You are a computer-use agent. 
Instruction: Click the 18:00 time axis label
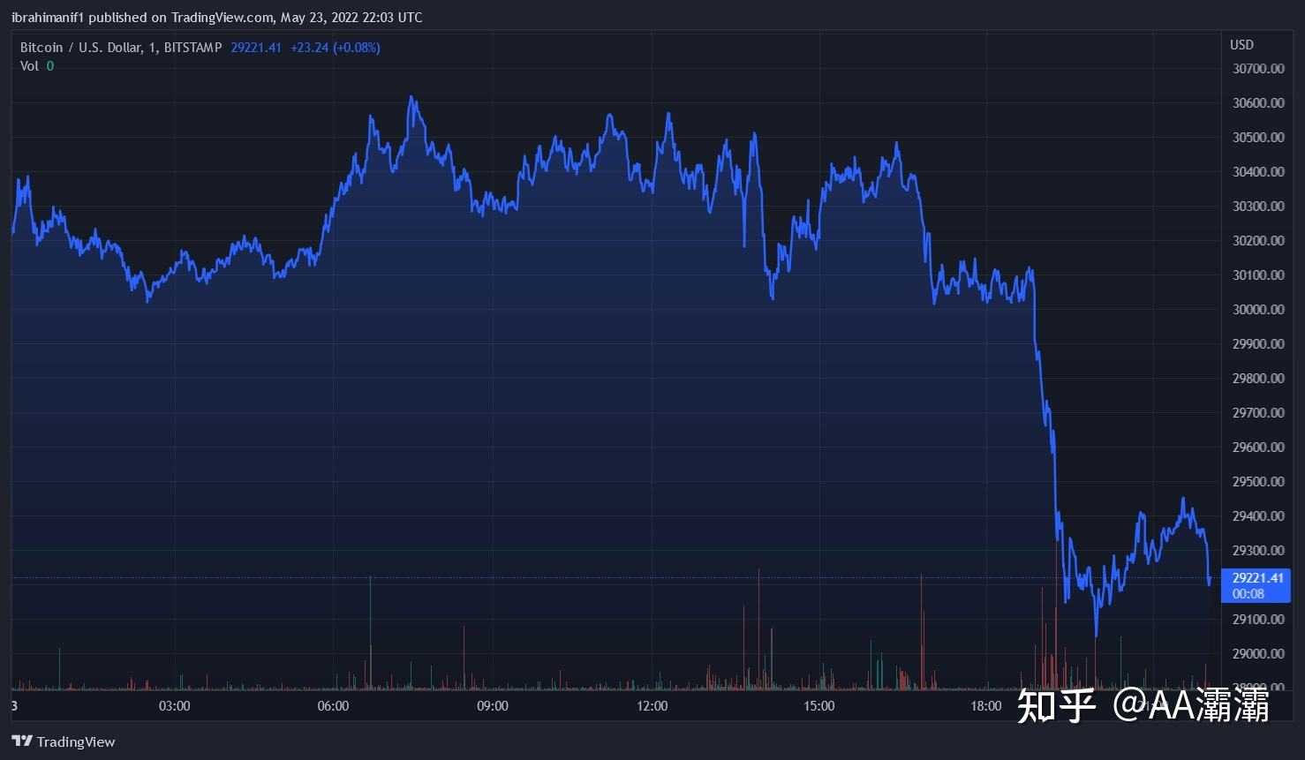(x=986, y=706)
